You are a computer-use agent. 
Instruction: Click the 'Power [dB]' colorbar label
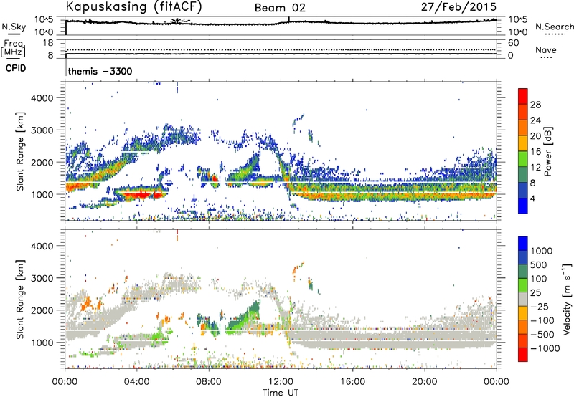(x=548, y=151)
